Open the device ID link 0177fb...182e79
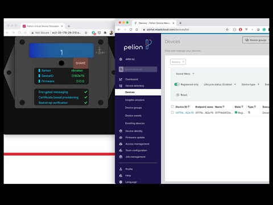 (x=184, y=113)
